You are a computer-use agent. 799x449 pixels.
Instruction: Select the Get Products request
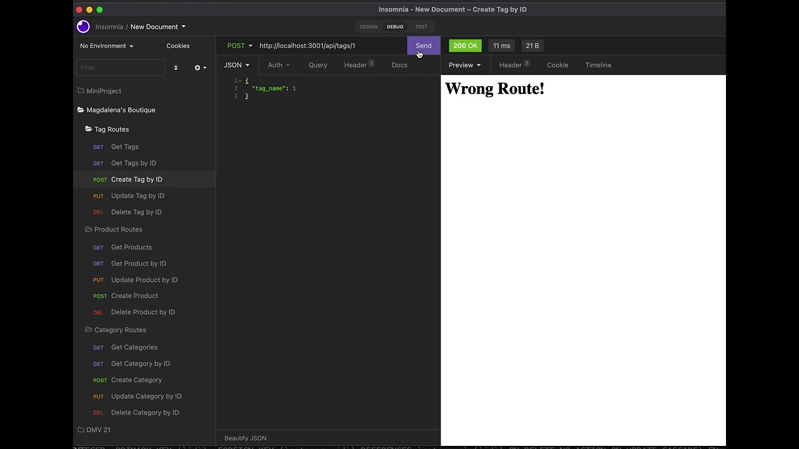coord(144,247)
